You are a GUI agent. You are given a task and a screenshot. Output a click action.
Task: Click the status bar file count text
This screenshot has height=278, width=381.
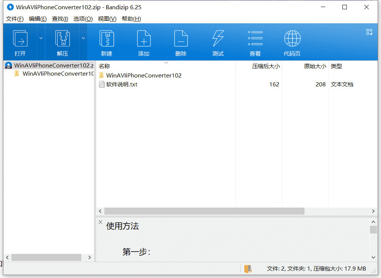tap(316, 268)
